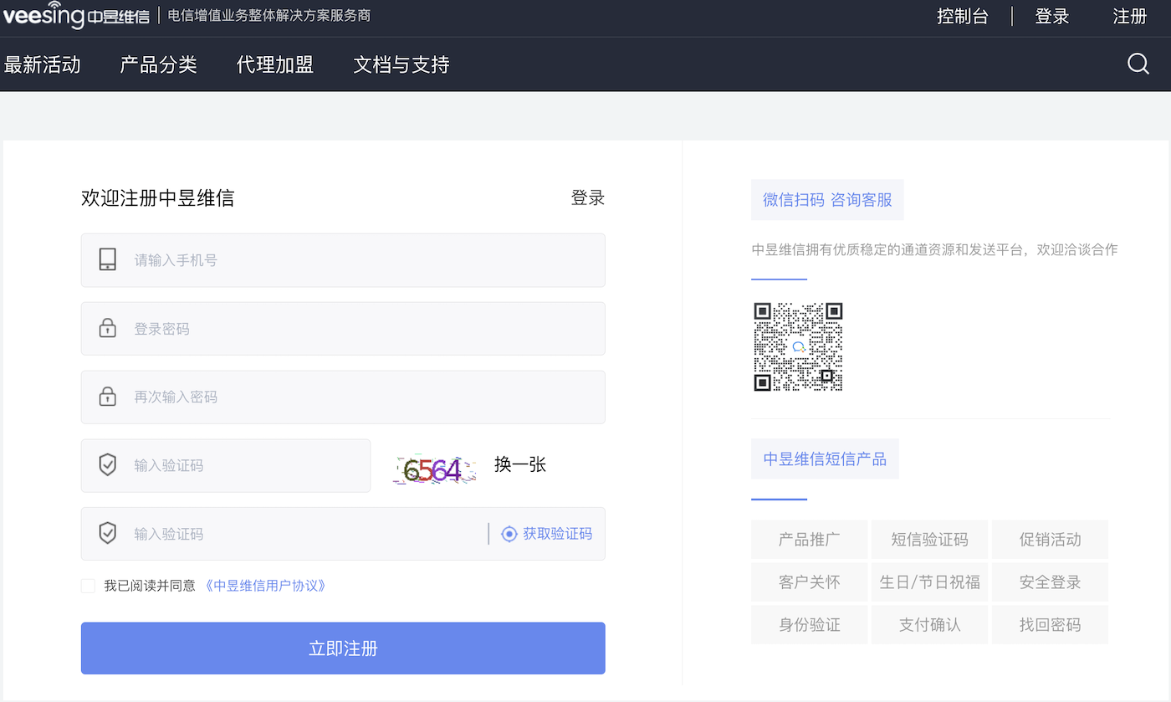Click the target icon beside 获取验证码
Screen dimensions: 1171x702
coord(509,534)
